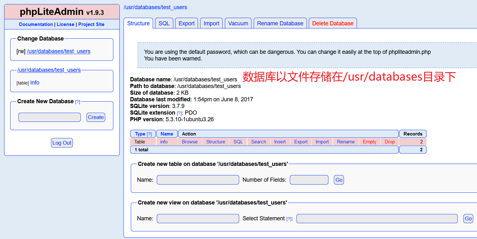Click the help [?] next to Create New Database
This screenshot has height=239, width=477.
click(78, 102)
